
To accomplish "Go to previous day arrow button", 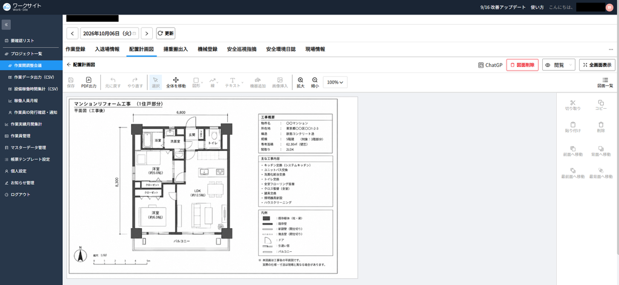I will (x=73, y=33).
